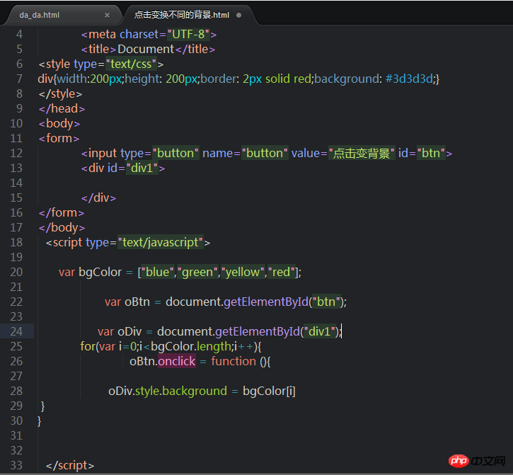Screen dimensions: 513x475
Task: Click the "green" array string
Action: [197, 272]
